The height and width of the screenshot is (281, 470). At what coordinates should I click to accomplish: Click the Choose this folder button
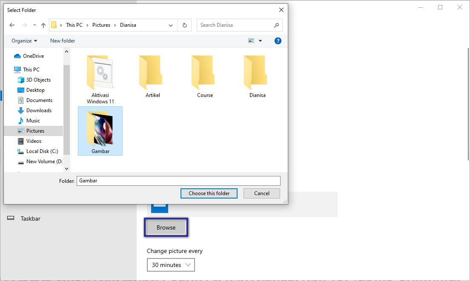click(x=209, y=193)
